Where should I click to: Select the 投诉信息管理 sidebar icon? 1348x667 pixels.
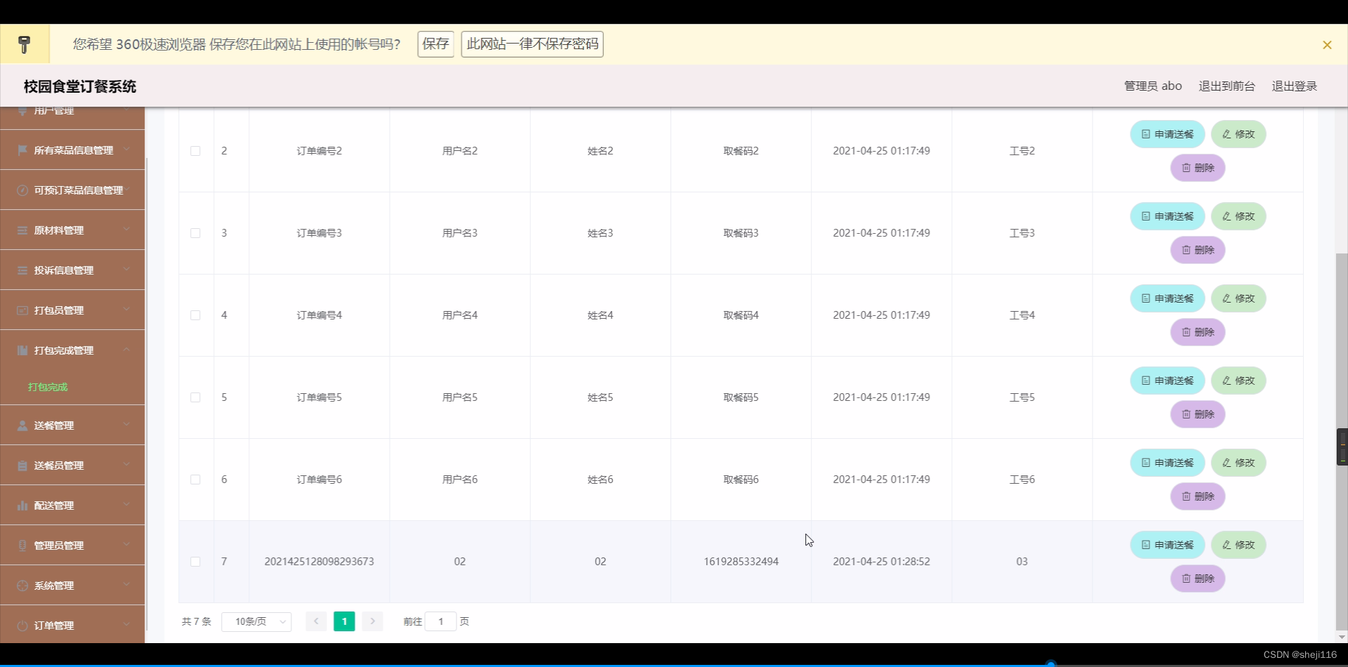coord(22,270)
